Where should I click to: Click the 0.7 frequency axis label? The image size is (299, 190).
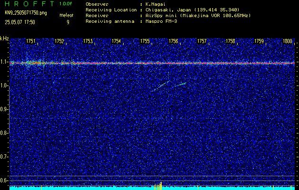coord(4,157)
